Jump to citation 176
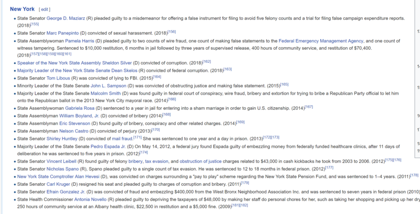420x214 pixels. click(397, 160)
